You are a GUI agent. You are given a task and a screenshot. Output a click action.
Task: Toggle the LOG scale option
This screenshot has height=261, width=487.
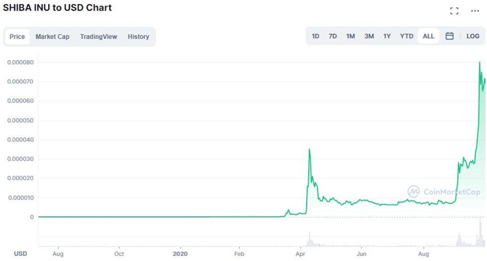tap(473, 36)
